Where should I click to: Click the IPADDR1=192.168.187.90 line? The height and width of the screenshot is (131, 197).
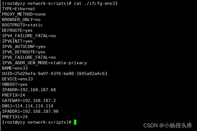30,111
